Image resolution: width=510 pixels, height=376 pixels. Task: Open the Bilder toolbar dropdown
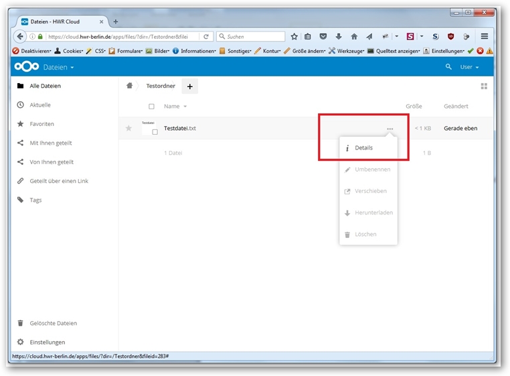157,51
